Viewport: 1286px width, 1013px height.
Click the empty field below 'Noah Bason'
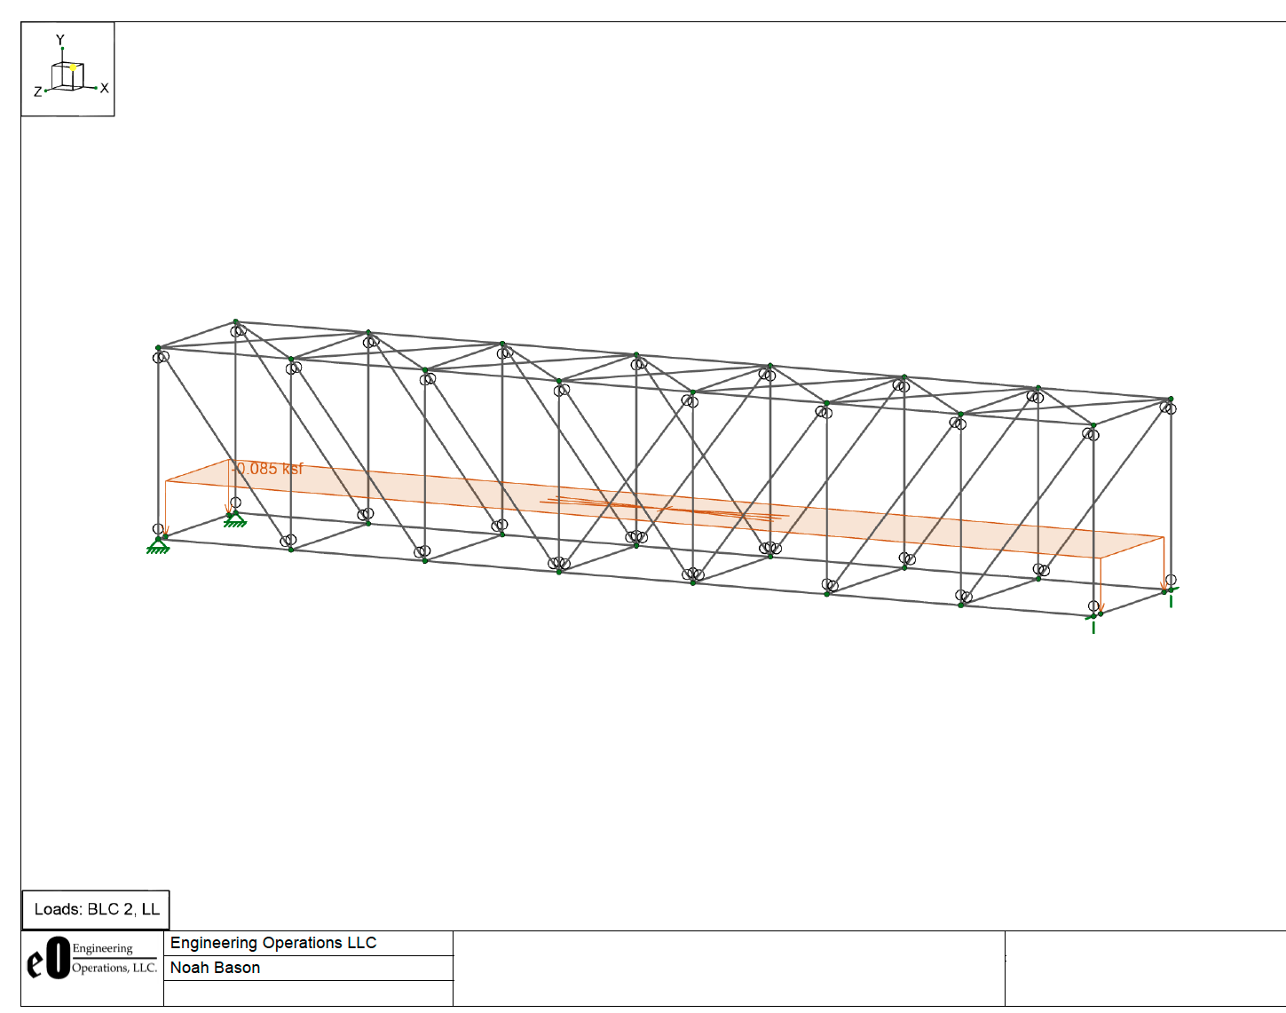click(308, 993)
